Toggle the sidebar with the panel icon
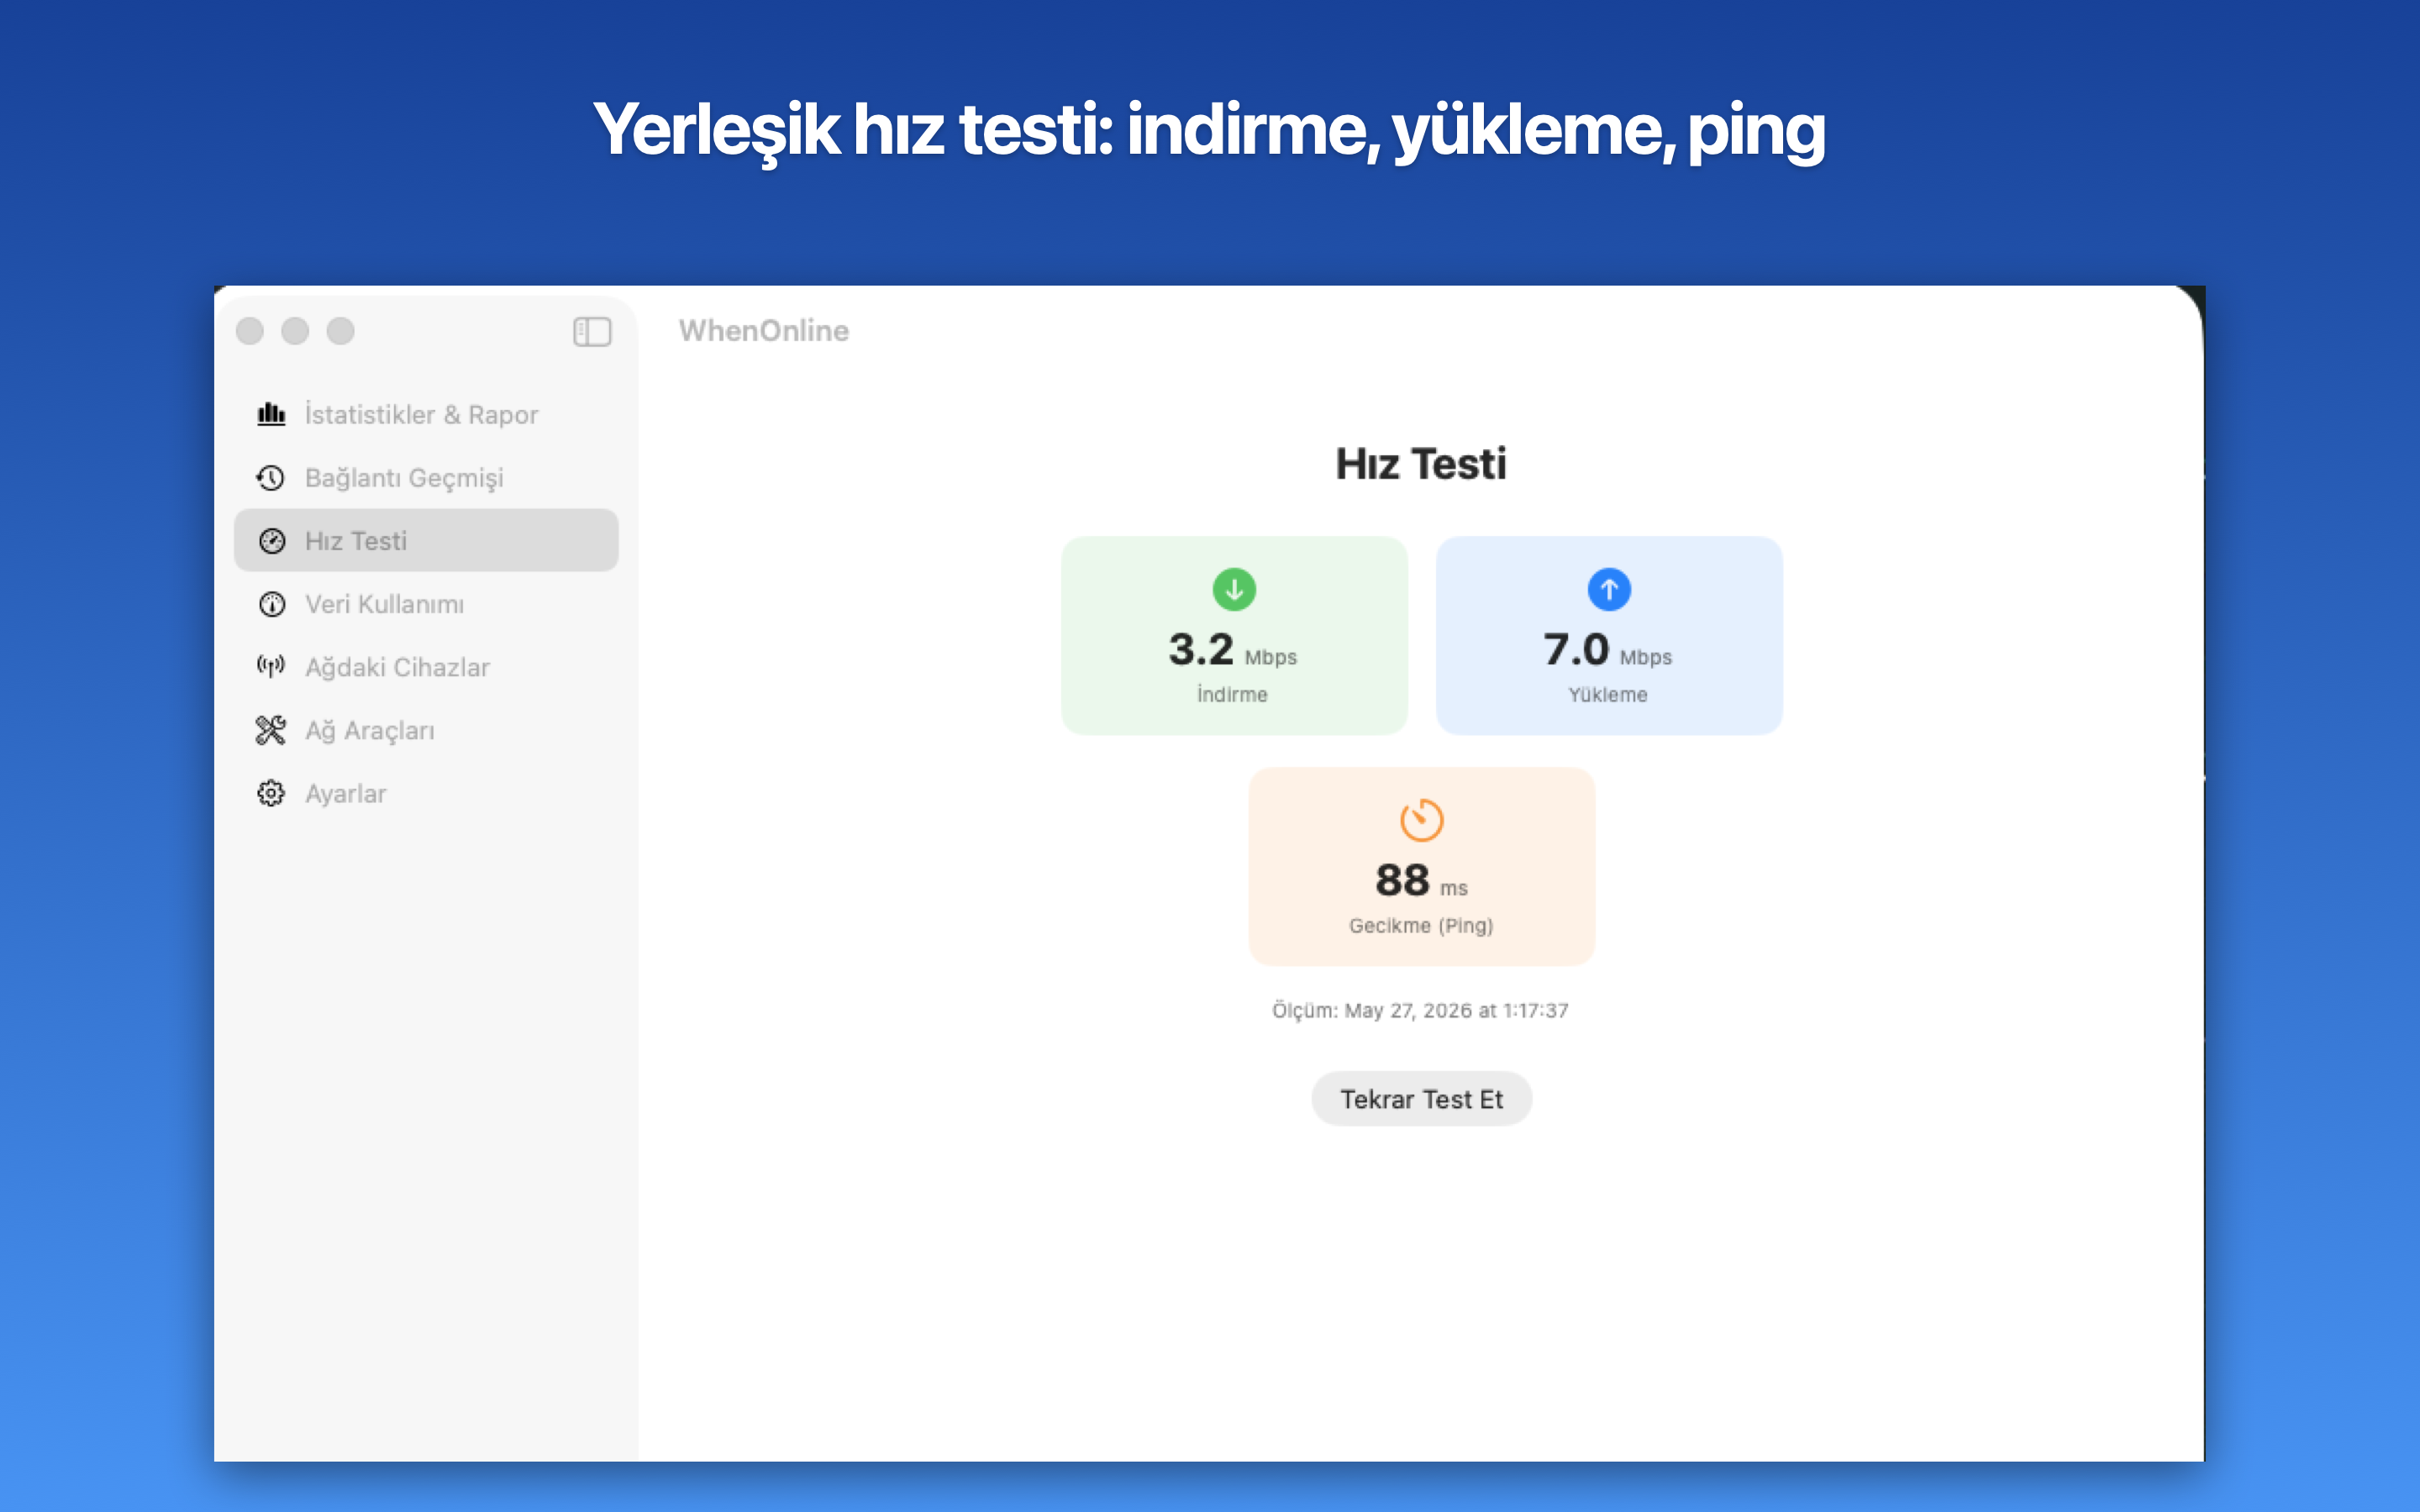2420x1512 pixels. pos(592,331)
